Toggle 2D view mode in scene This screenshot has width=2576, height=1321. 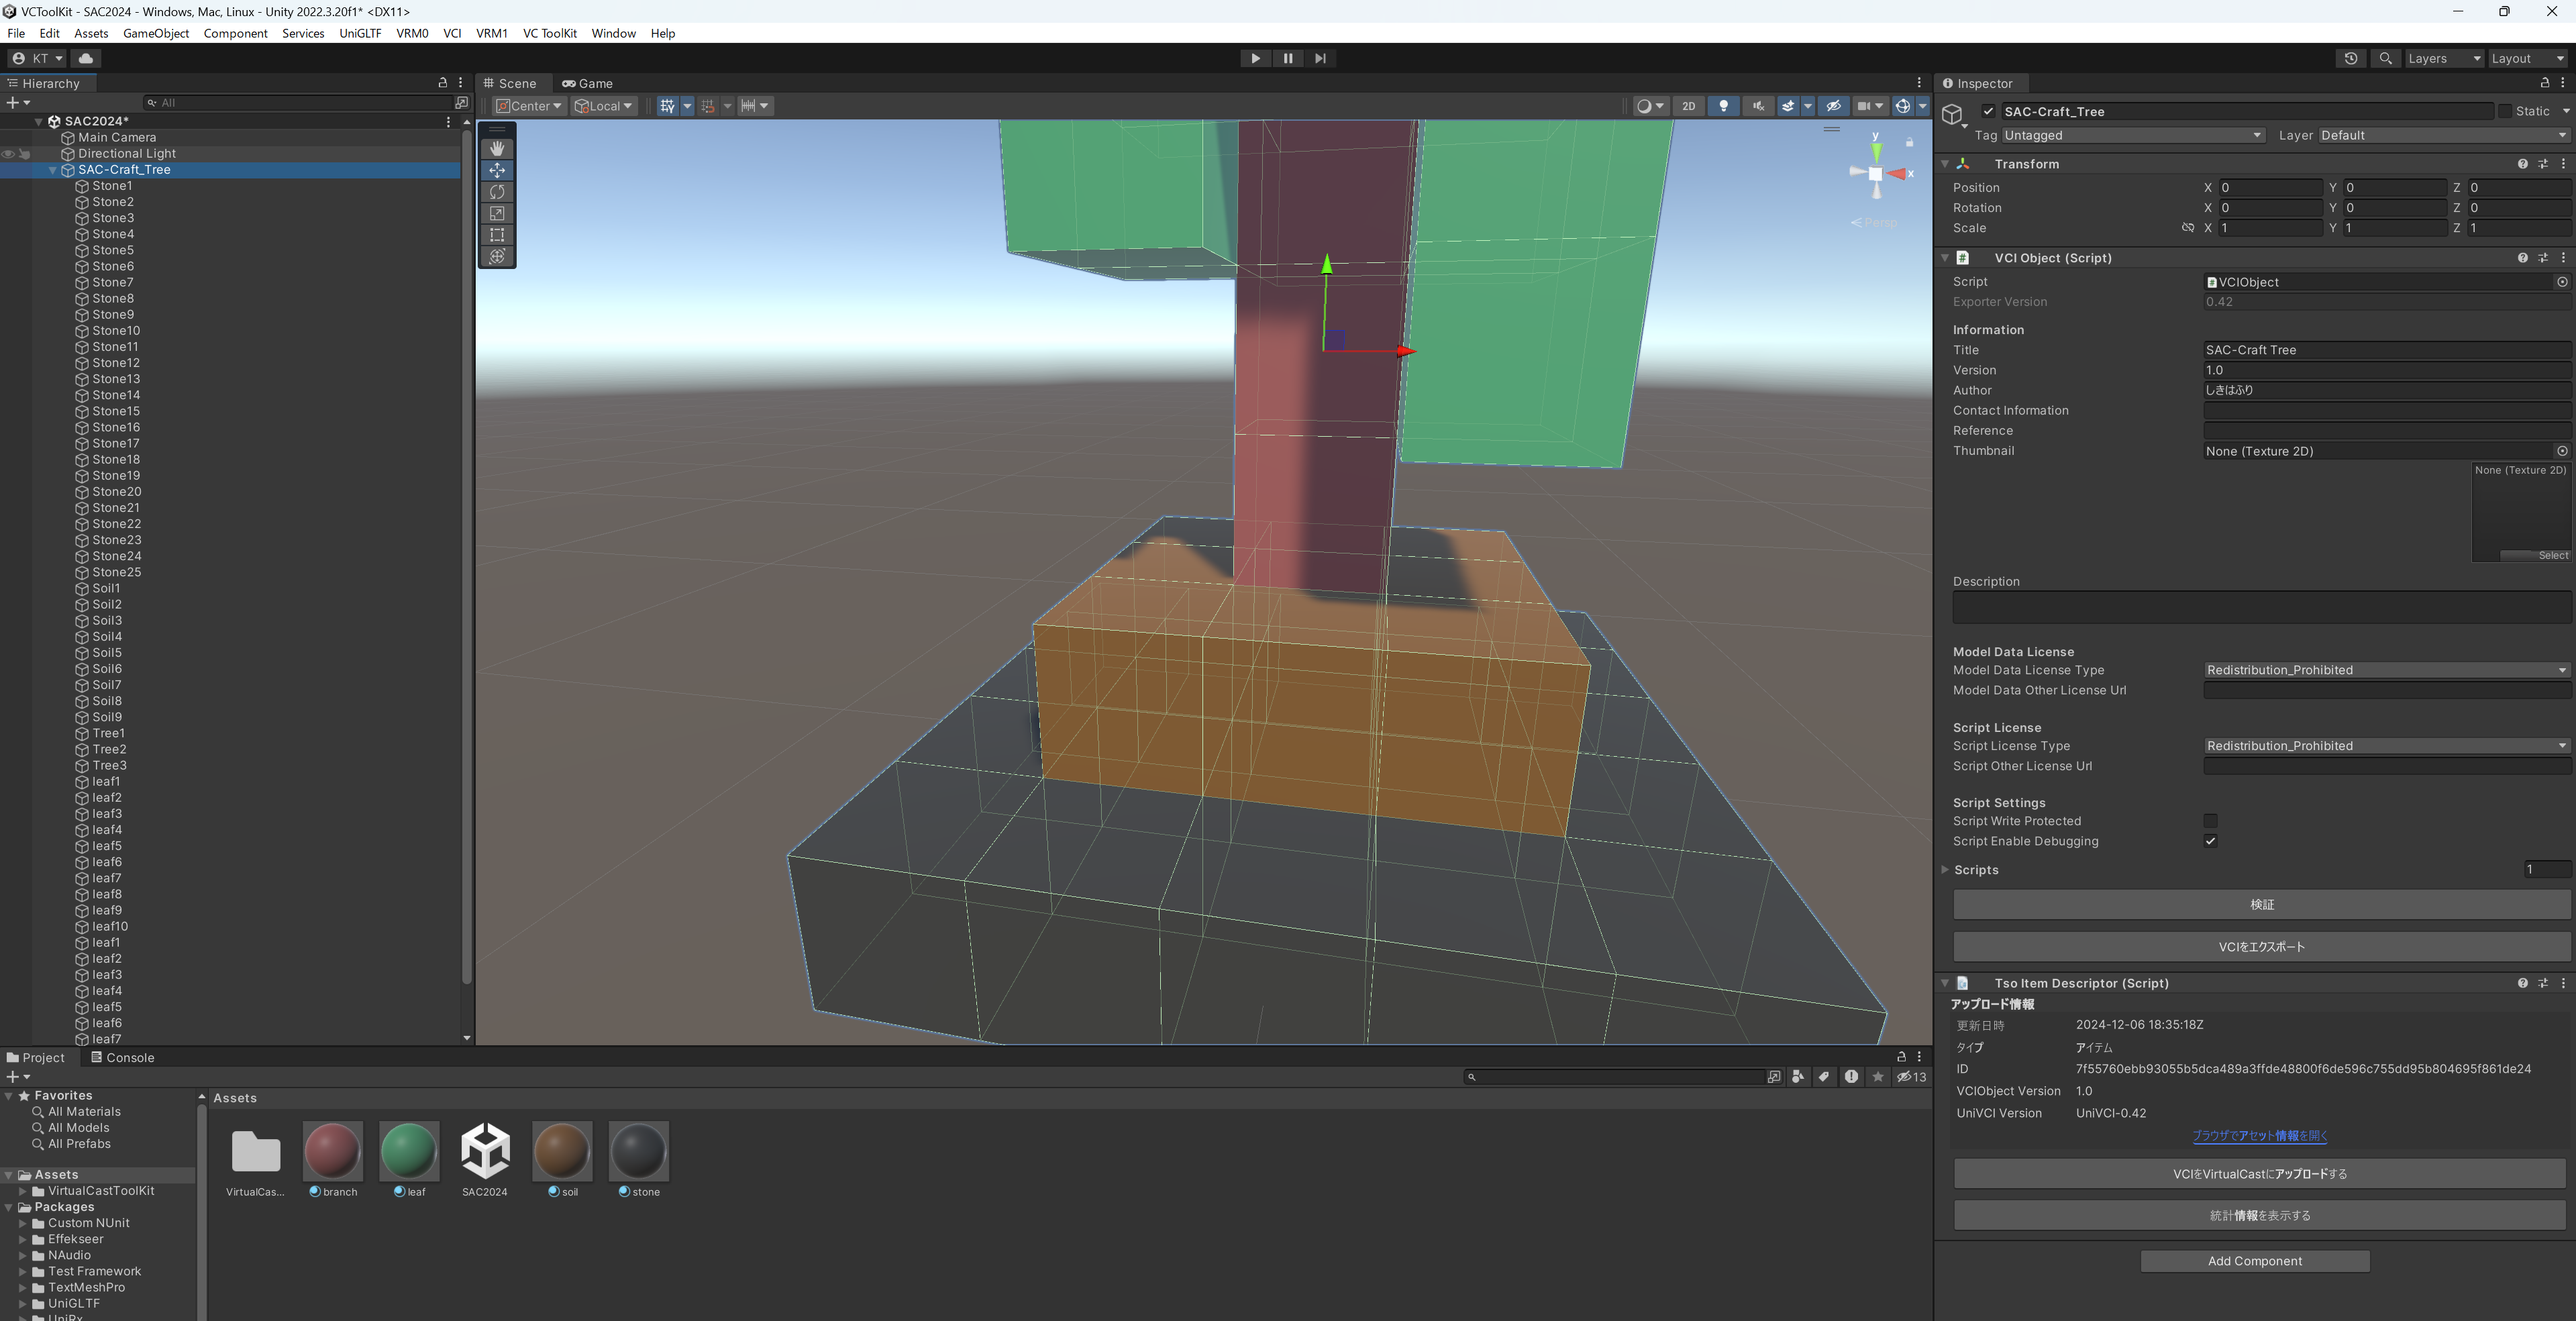[x=1688, y=106]
